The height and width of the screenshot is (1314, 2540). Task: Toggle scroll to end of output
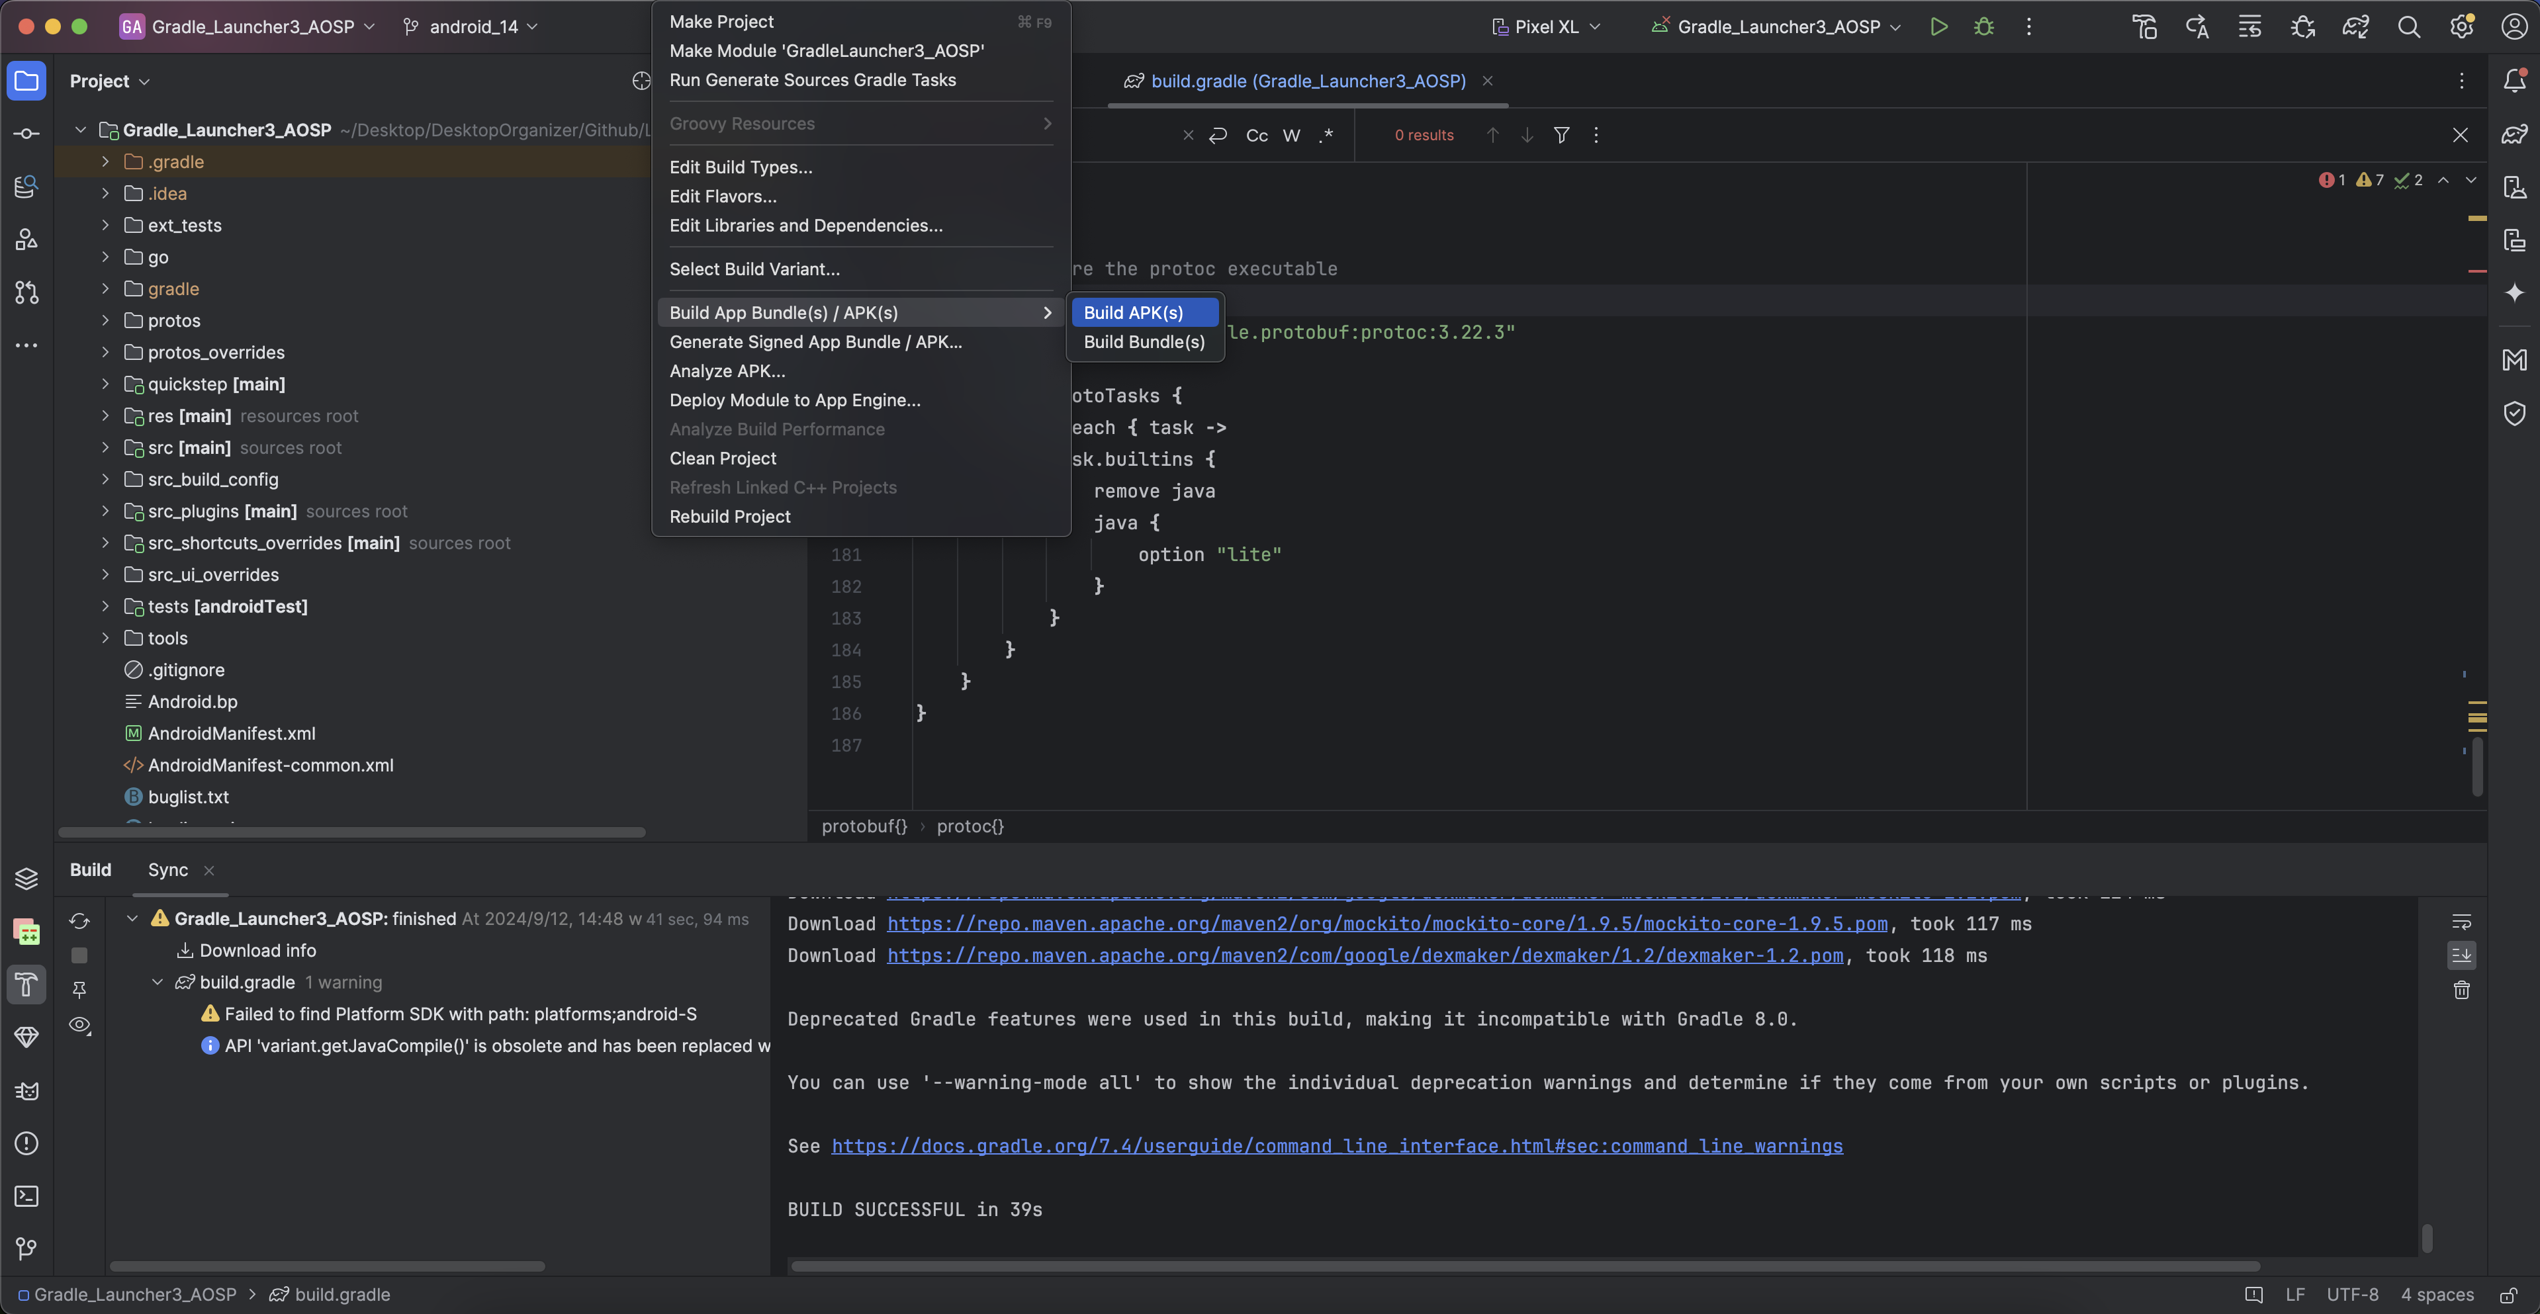[x=2461, y=955]
